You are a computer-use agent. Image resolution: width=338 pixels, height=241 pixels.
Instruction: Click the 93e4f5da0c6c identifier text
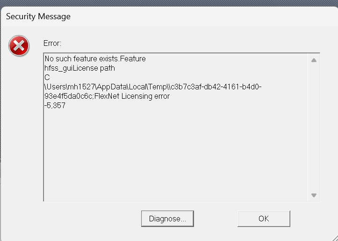click(x=68, y=96)
